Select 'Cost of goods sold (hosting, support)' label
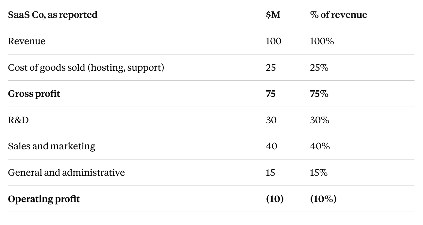Image resolution: width=423 pixels, height=225 pixels. tap(86, 68)
